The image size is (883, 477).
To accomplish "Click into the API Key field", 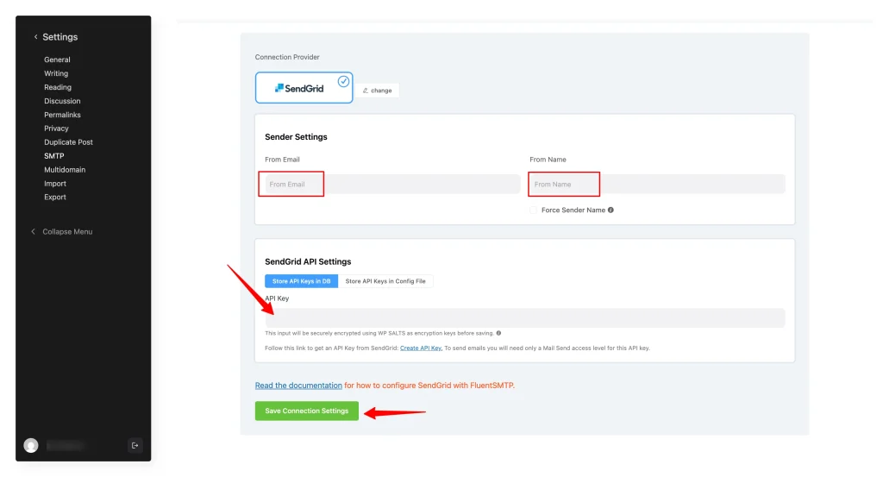I will (524, 317).
